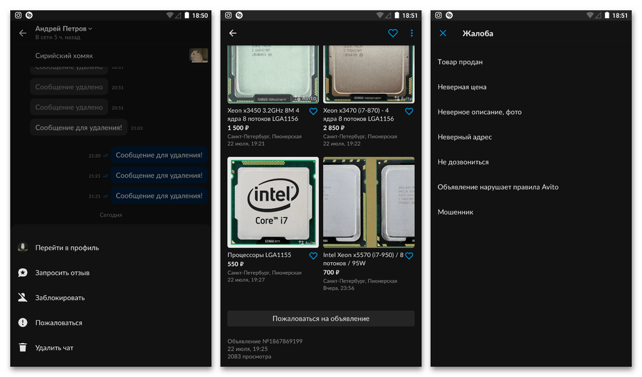Open the Сирийский хомяк hamster thumbnail
Screen dimensions: 642x377
(198, 56)
